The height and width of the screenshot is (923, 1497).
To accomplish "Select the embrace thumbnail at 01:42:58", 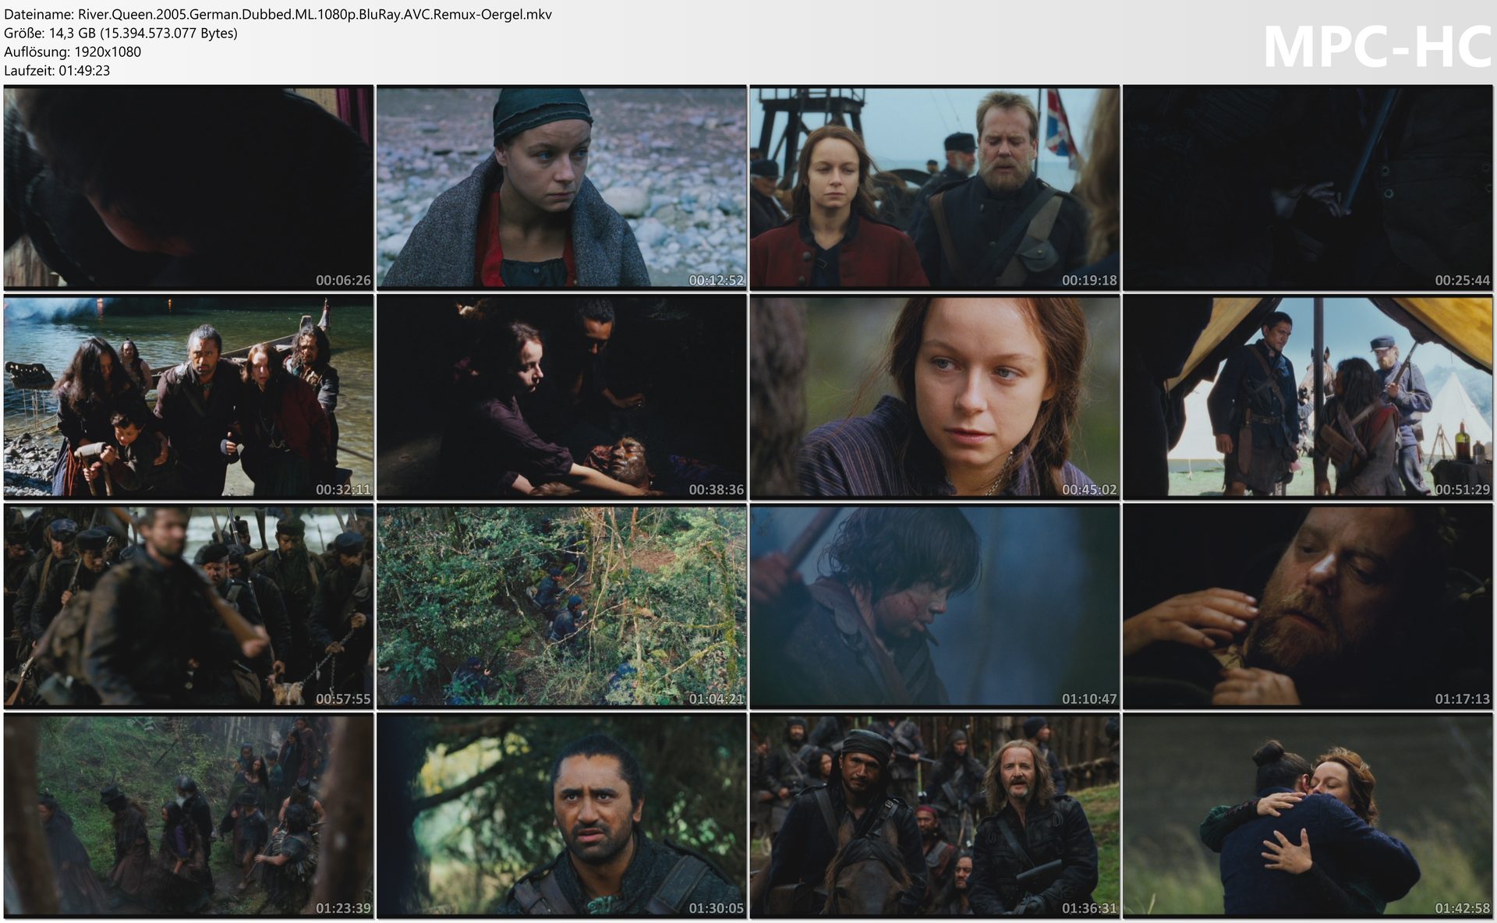I will pos(1308,815).
